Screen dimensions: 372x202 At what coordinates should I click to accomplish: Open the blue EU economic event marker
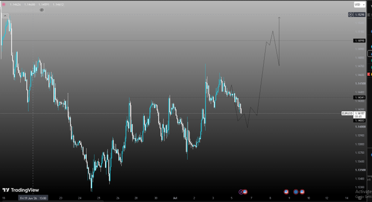click(x=295, y=192)
